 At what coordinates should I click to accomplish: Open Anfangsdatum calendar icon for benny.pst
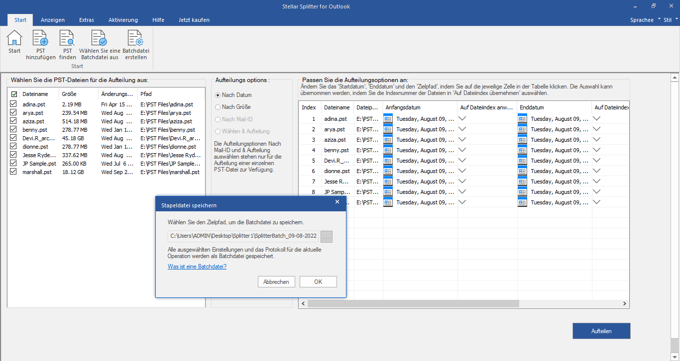tap(388, 150)
